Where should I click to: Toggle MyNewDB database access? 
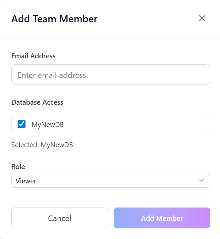click(22, 124)
